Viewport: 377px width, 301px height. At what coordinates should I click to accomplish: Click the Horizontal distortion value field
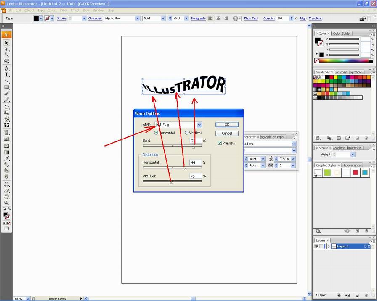click(196, 162)
